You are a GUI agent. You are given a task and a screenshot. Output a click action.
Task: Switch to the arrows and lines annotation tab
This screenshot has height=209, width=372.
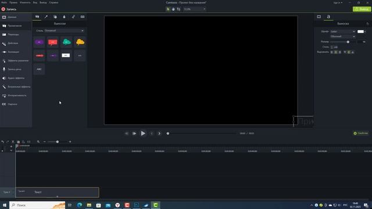[46, 17]
